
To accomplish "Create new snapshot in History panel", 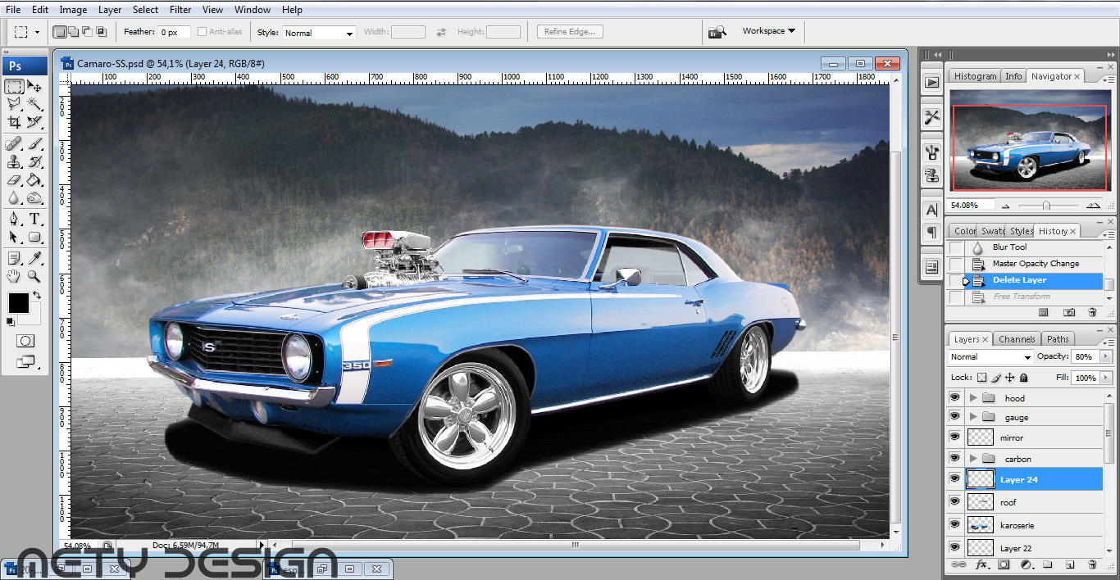I will tap(1069, 312).
